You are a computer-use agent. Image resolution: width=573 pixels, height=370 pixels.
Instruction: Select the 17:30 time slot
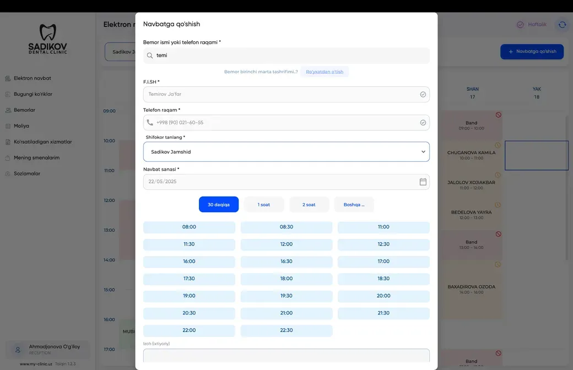pyautogui.click(x=189, y=279)
